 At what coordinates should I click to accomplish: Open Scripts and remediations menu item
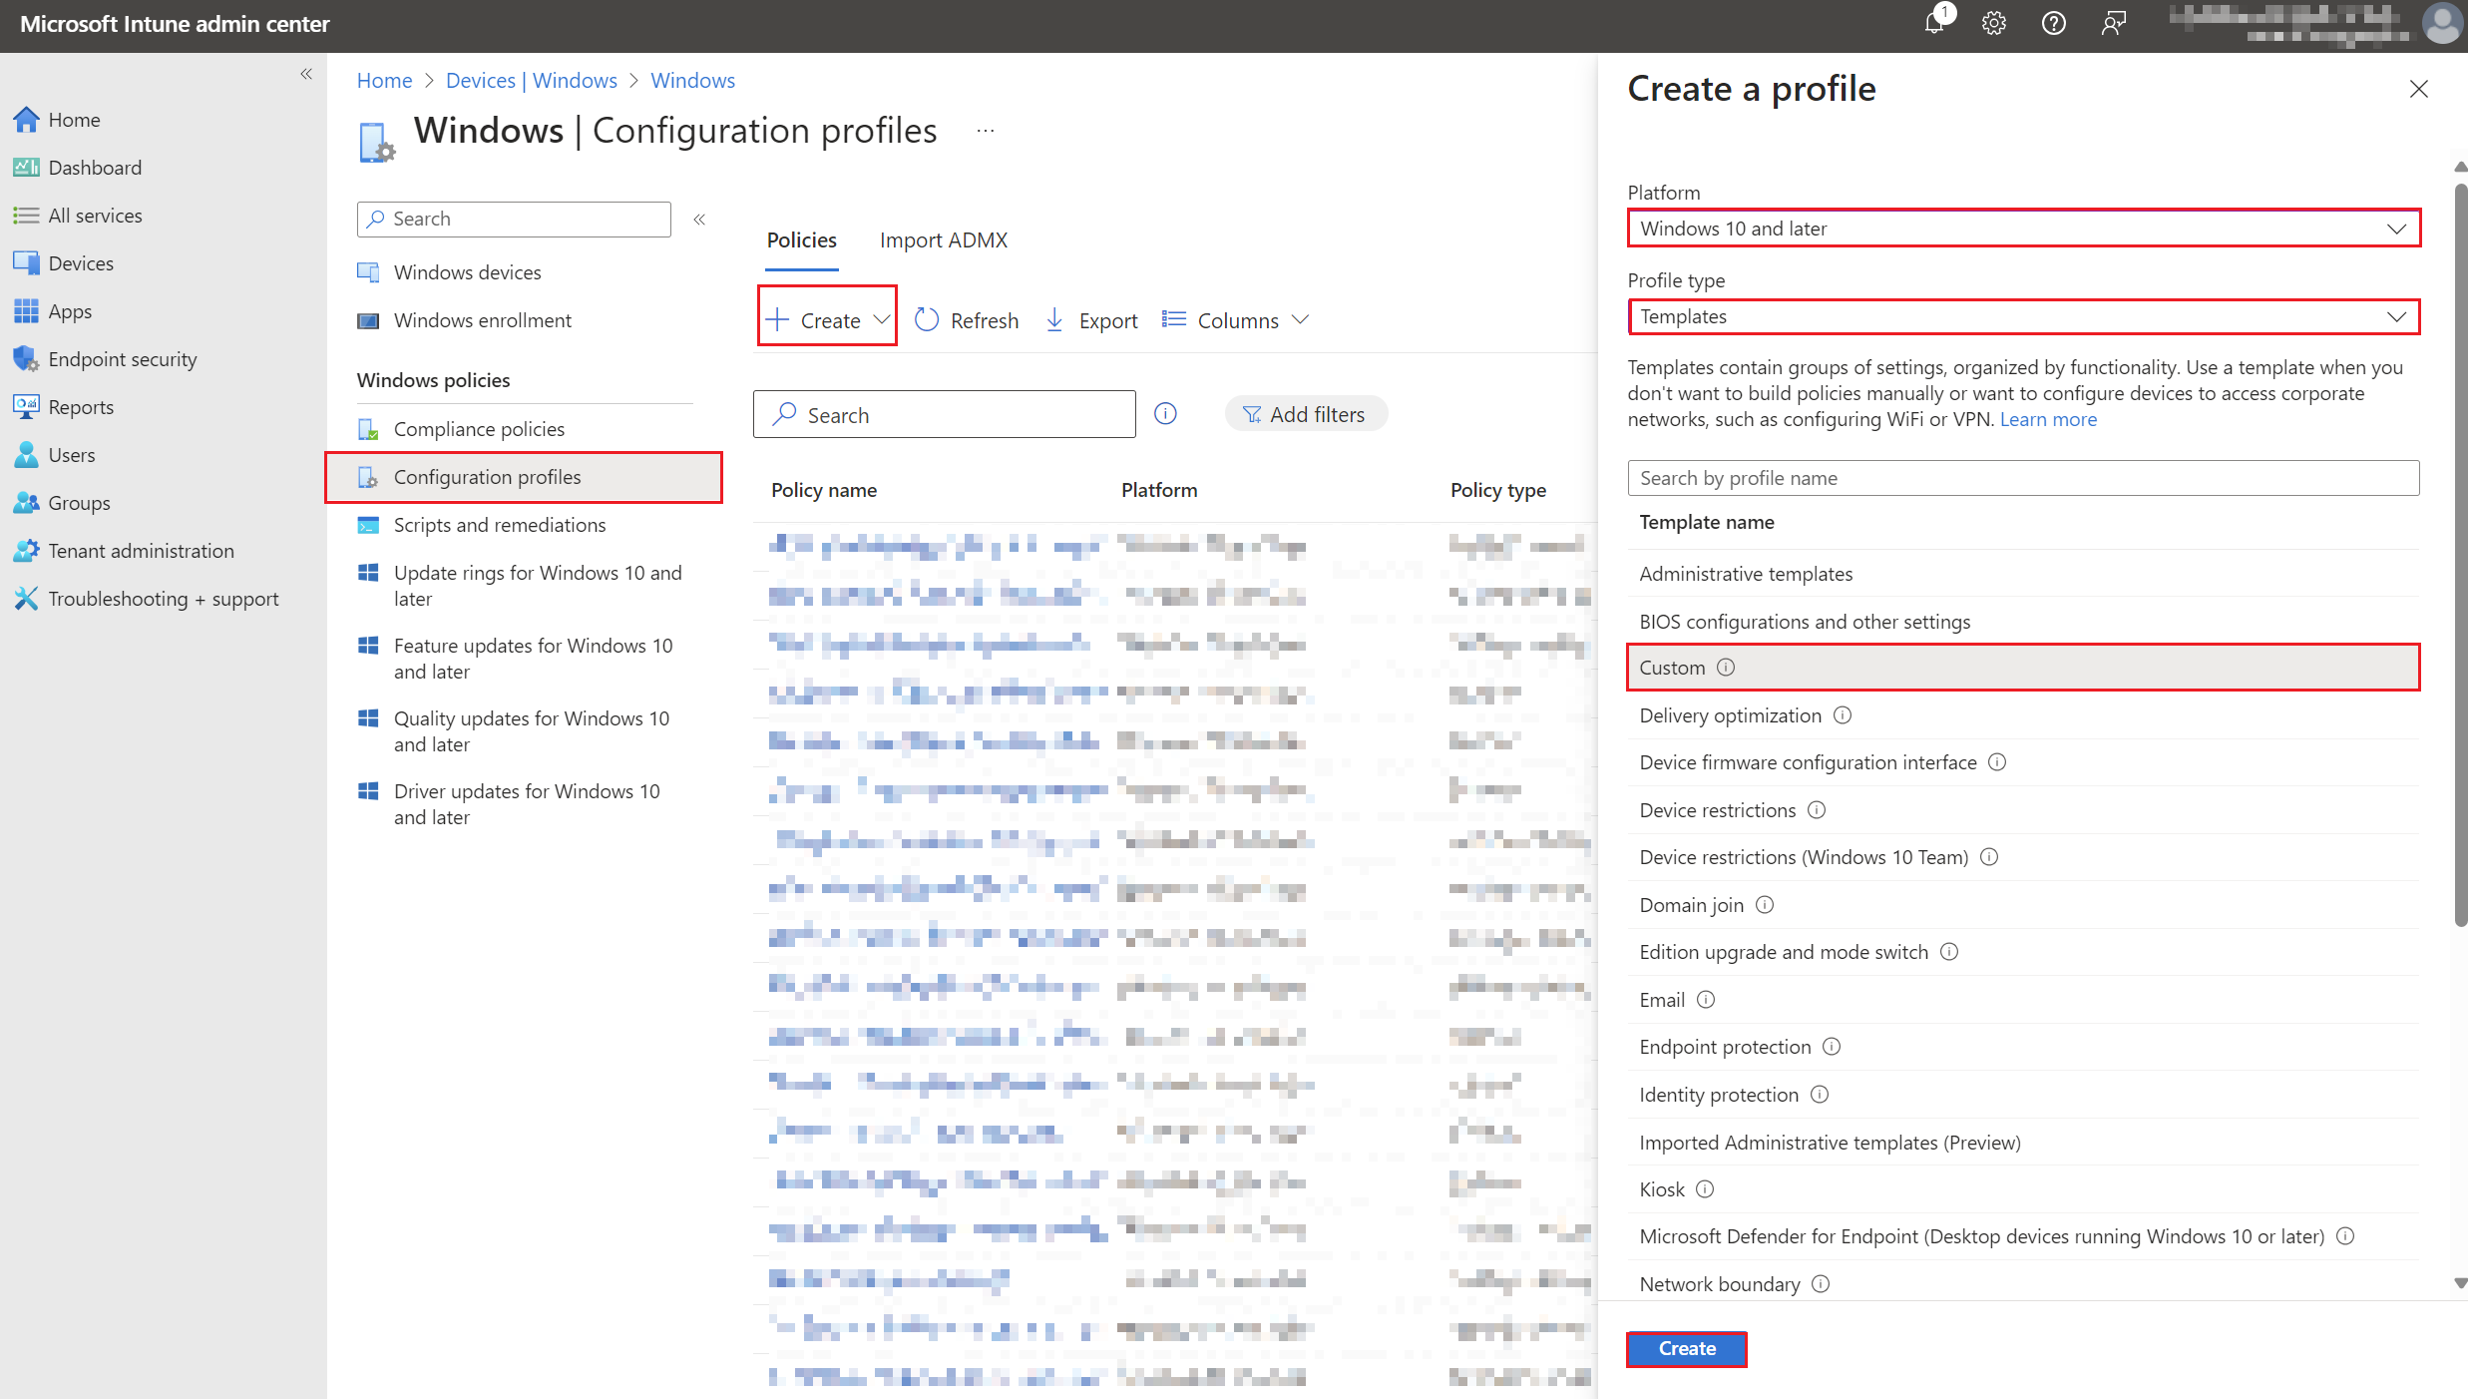[499, 525]
